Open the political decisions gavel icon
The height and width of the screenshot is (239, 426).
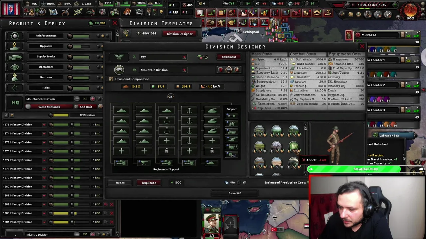[31, 12]
